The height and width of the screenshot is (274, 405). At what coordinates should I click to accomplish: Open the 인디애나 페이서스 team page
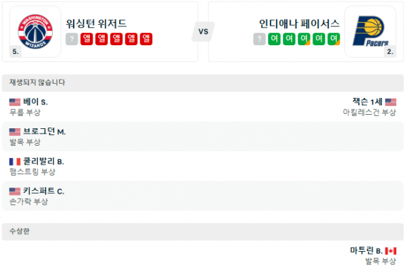299,24
